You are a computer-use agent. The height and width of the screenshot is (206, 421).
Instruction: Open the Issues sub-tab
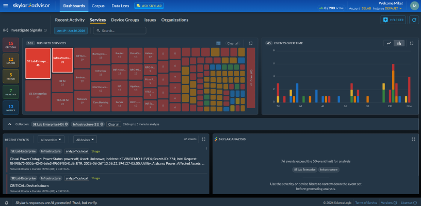pyautogui.click(x=150, y=20)
